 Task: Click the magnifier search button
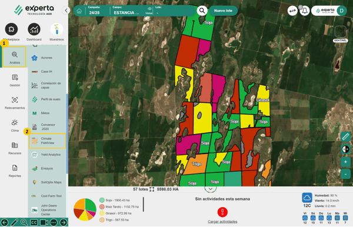tap(202, 11)
